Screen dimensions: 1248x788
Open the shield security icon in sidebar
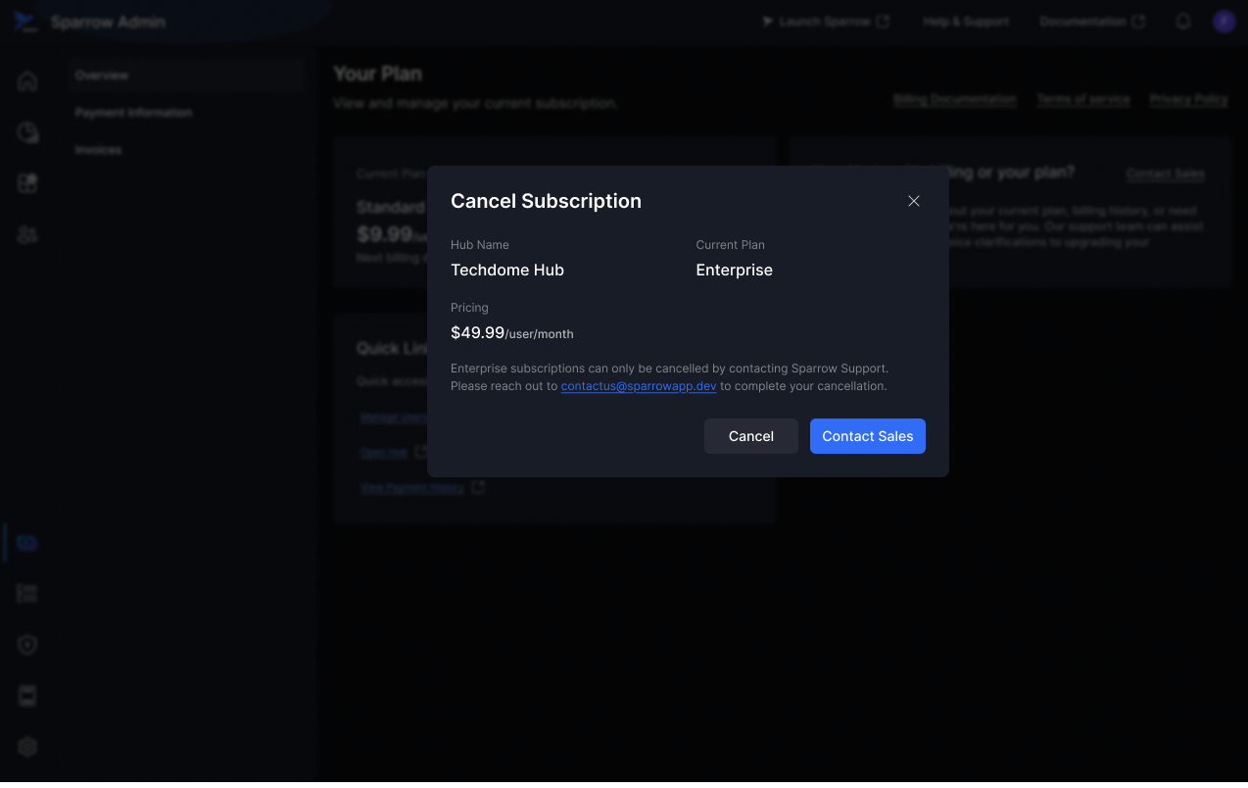[27, 645]
